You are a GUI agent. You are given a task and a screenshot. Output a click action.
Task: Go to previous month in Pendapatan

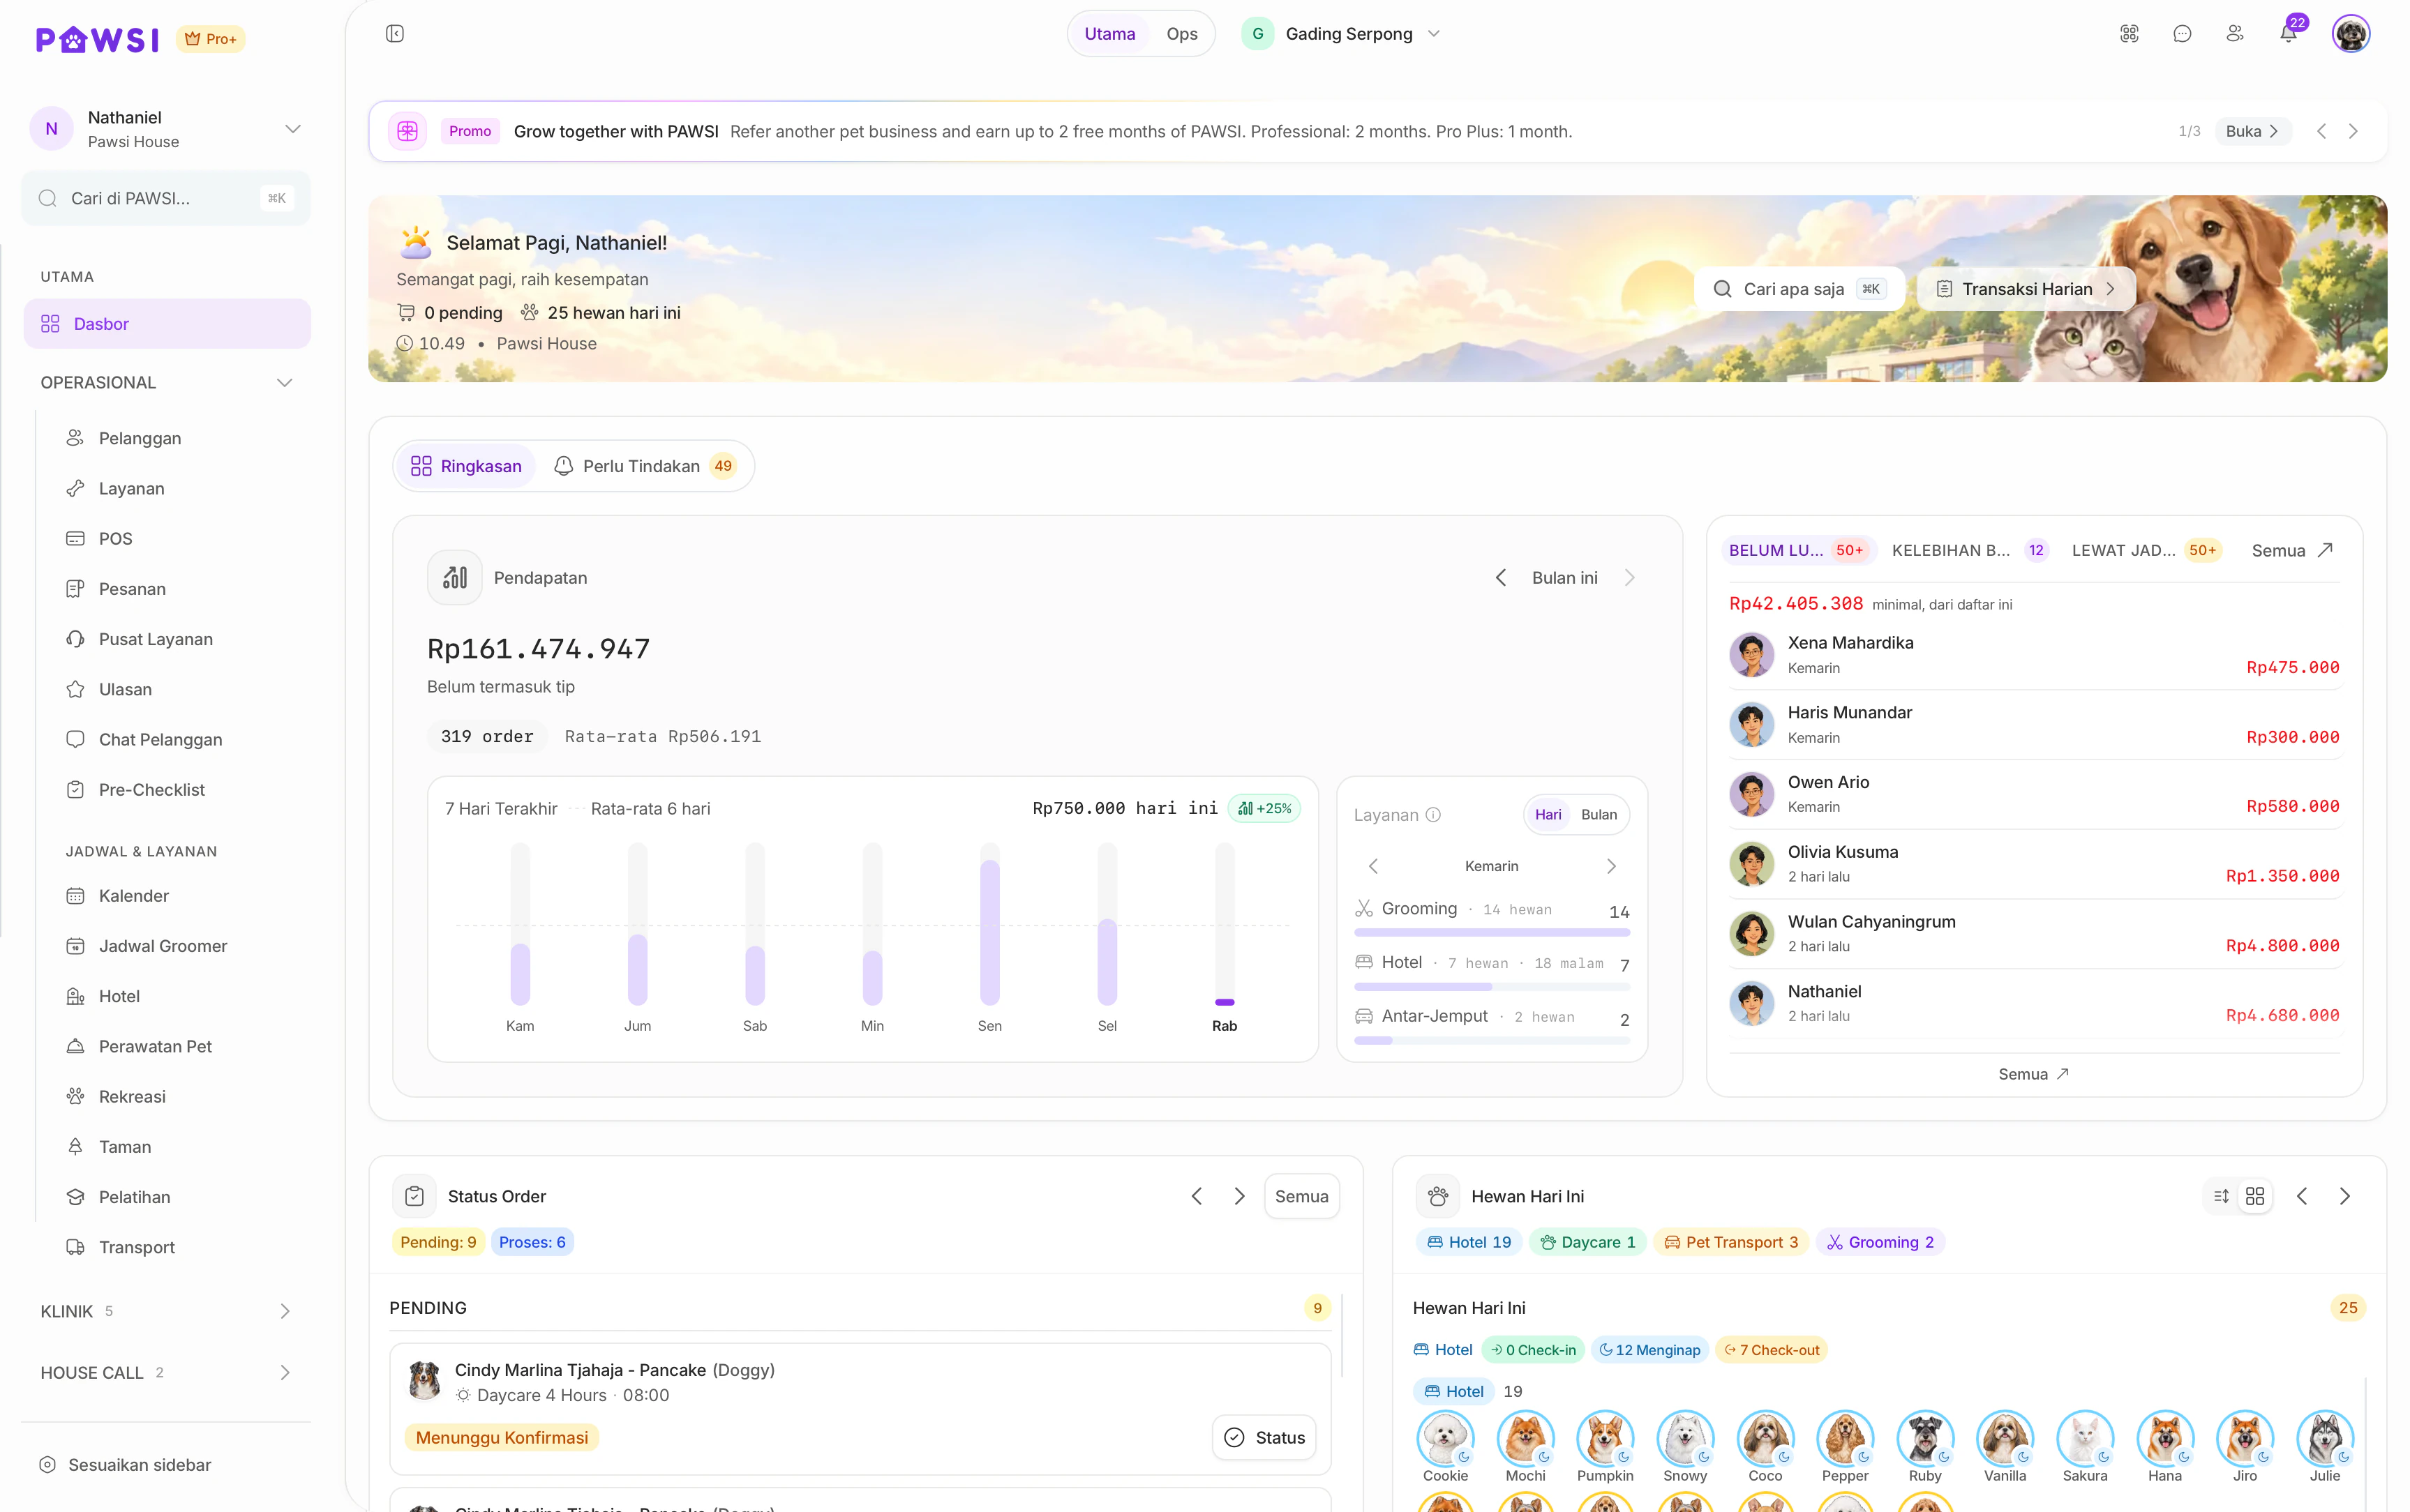[x=1499, y=577]
